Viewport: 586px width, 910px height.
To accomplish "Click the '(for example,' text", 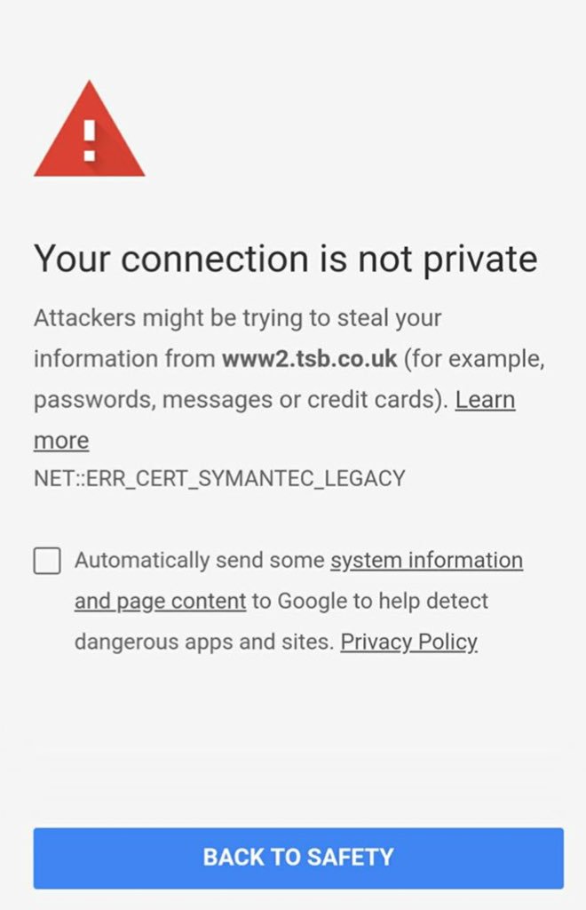I will click(474, 359).
